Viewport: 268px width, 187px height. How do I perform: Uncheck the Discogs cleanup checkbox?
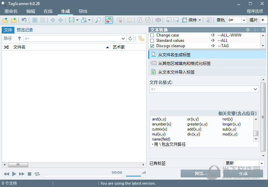pyautogui.click(x=152, y=46)
